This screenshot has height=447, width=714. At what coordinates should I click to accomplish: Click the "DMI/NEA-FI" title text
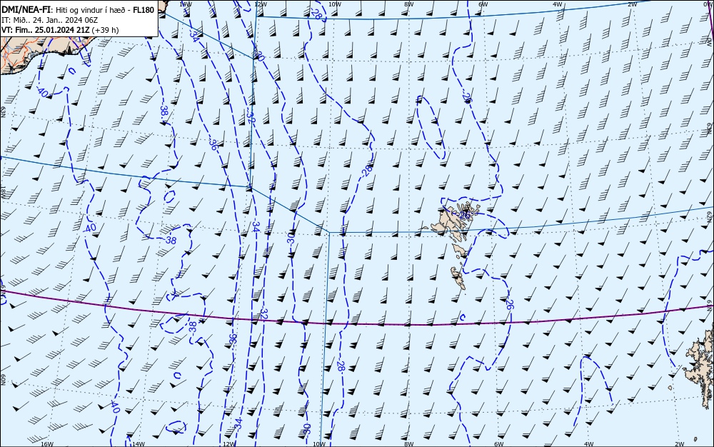pyautogui.click(x=26, y=10)
